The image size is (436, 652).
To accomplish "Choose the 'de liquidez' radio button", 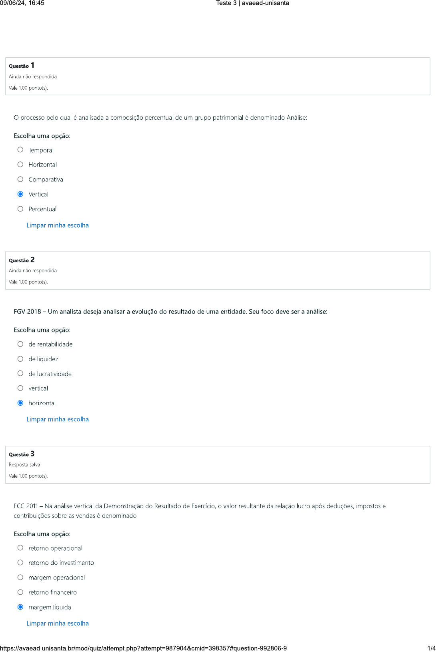I will point(20,359).
